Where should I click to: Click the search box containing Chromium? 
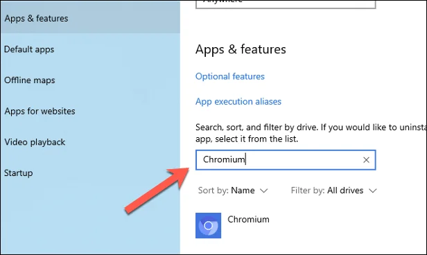click(286, 160)
